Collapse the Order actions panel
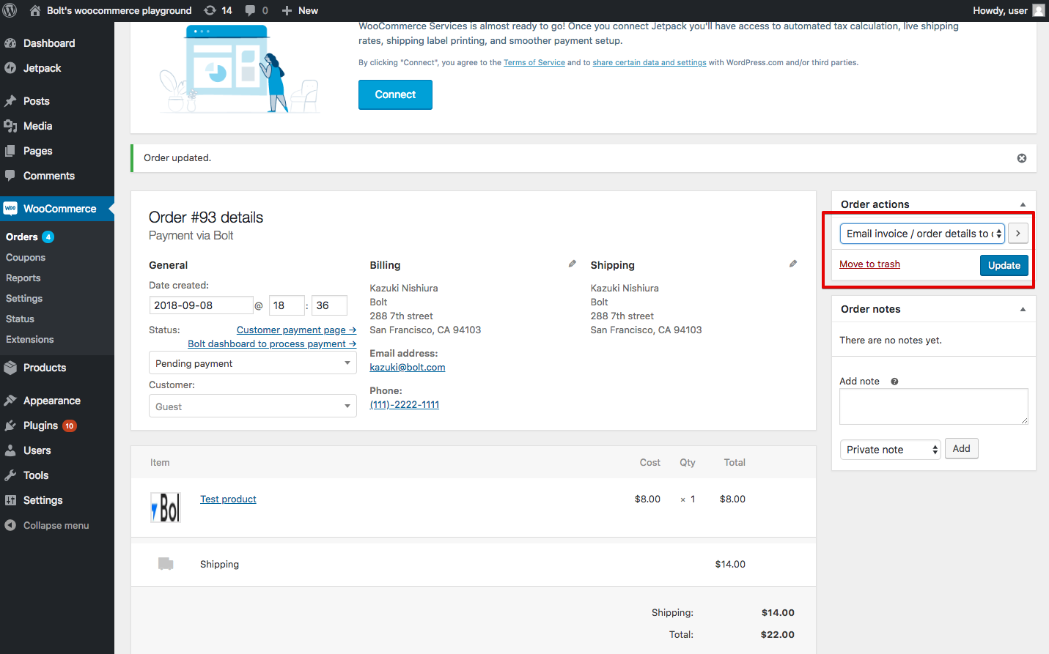Image resolution: width=1049 pixels, height=654 pixels. (x=1023, y=204)
